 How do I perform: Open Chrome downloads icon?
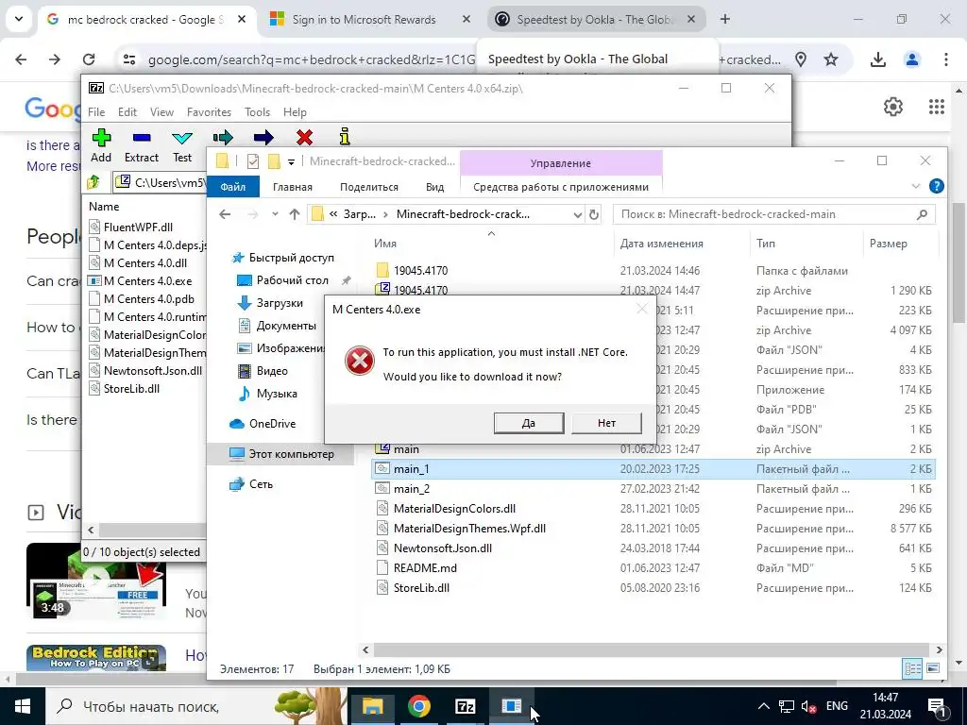[x=877, y=59]
